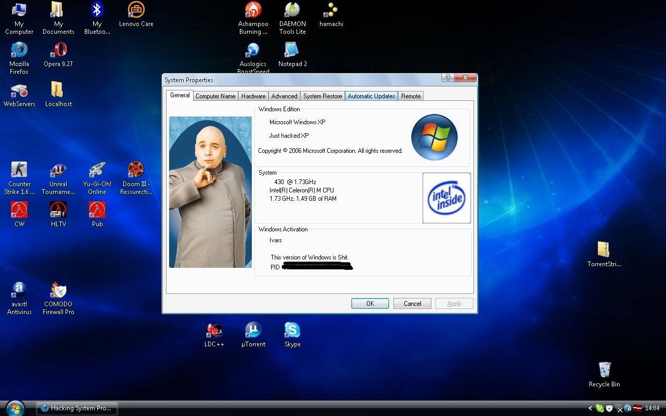This screenshot has height=416, width=666.
Task: Open the Hardware tab
Action: pyautogui.click(x=253, y=96)
